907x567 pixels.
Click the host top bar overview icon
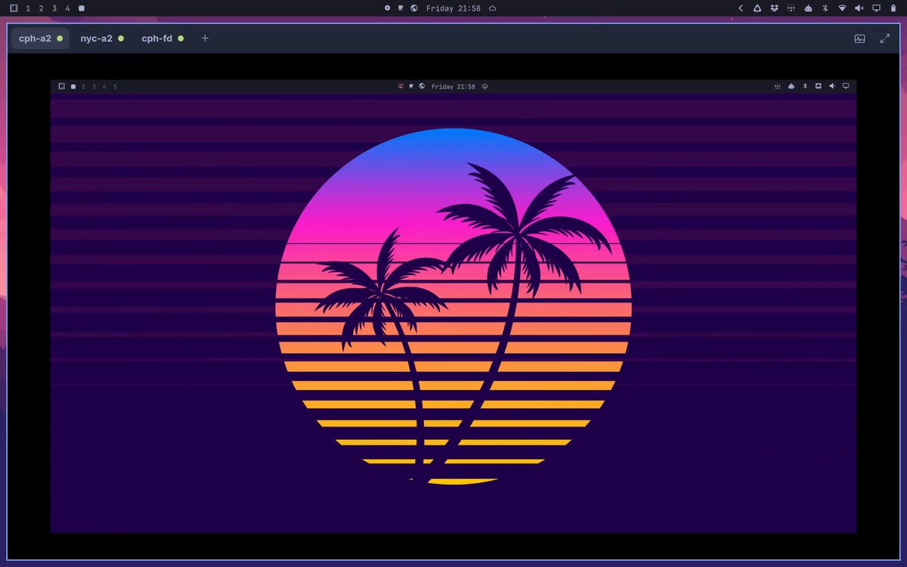(x=14, y=8)
